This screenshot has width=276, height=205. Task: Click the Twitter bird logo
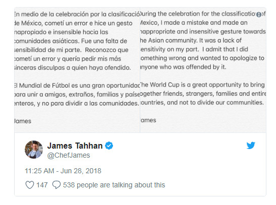[x=251, y=146]
